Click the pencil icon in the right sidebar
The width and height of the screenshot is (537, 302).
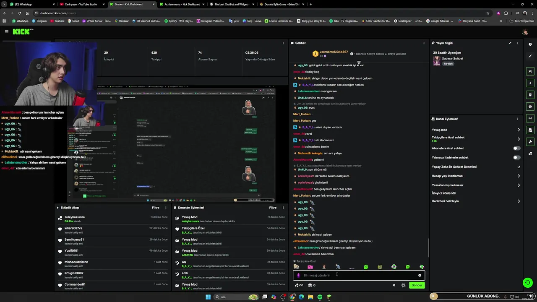point(530,56)
